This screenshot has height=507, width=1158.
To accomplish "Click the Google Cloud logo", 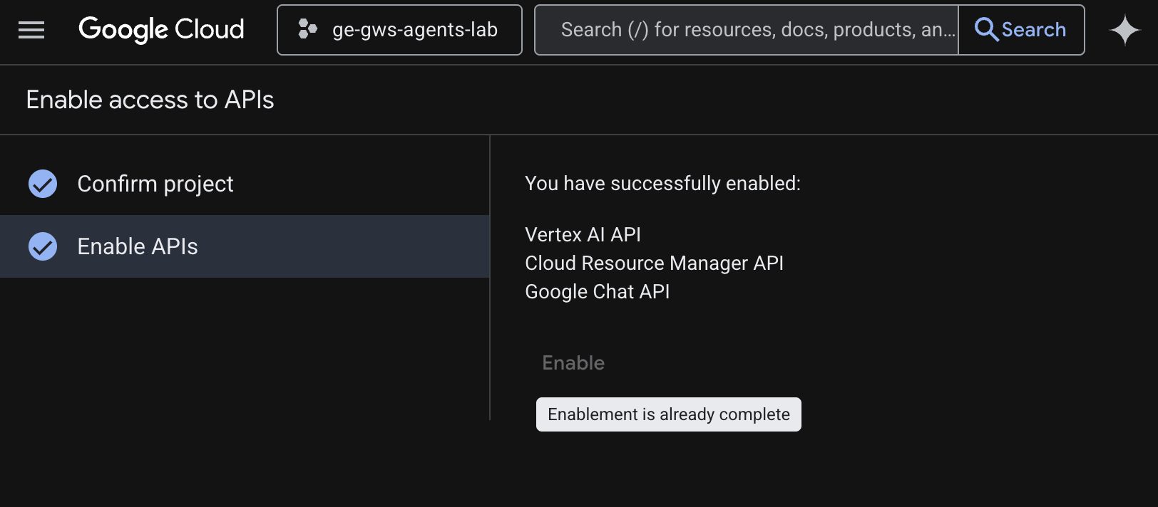I will 161,30.
